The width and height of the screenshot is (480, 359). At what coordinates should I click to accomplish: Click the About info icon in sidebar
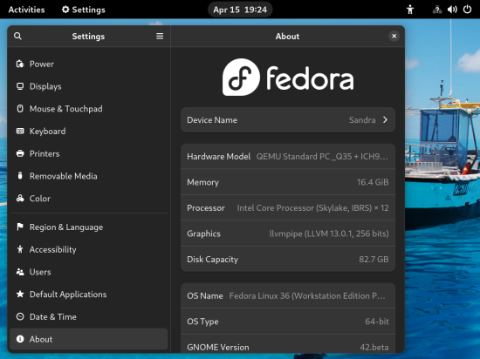coord(20,339)
